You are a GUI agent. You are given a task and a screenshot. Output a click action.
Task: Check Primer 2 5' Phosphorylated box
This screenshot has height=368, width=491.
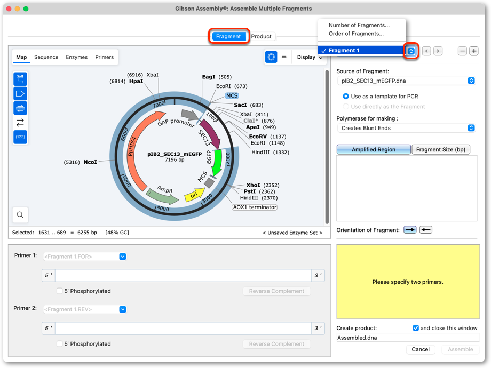pos(59,343)
